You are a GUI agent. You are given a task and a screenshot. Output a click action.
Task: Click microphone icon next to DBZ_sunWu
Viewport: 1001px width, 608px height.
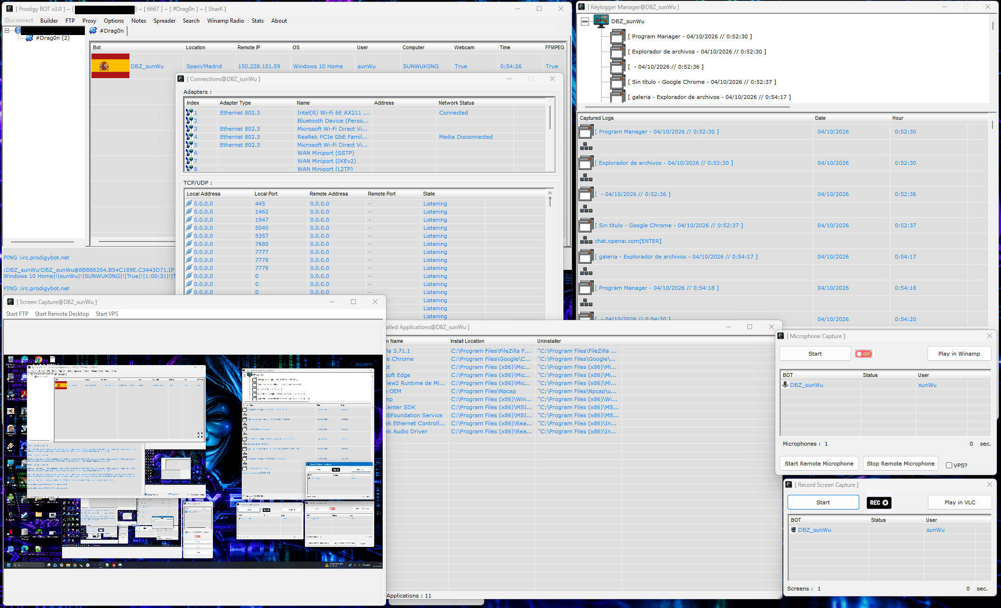tap(785, 384)
